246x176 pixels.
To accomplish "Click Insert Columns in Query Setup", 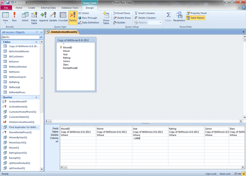I will tap(145, 13).
